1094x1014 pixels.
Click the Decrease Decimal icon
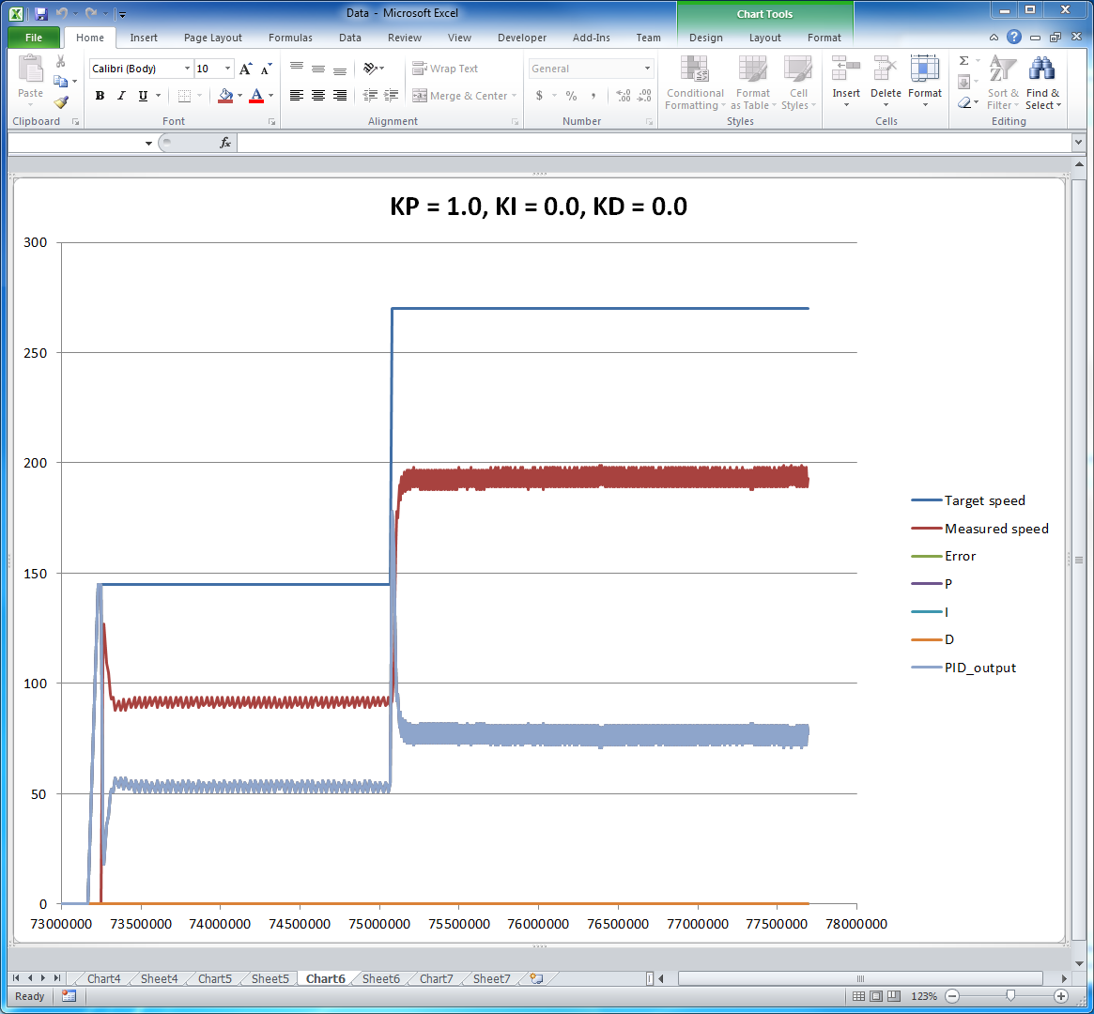tap(645, 96)
